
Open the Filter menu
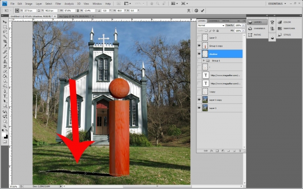(58, 4)
